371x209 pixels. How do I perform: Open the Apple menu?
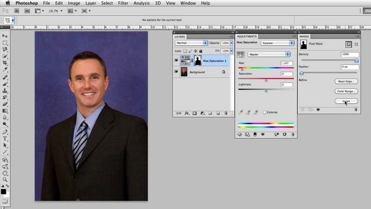(x=8, y=3)
